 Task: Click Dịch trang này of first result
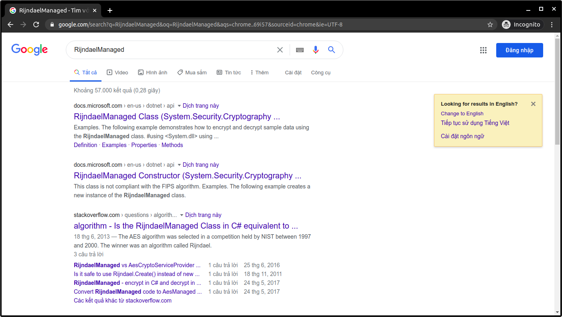(201, 106)
